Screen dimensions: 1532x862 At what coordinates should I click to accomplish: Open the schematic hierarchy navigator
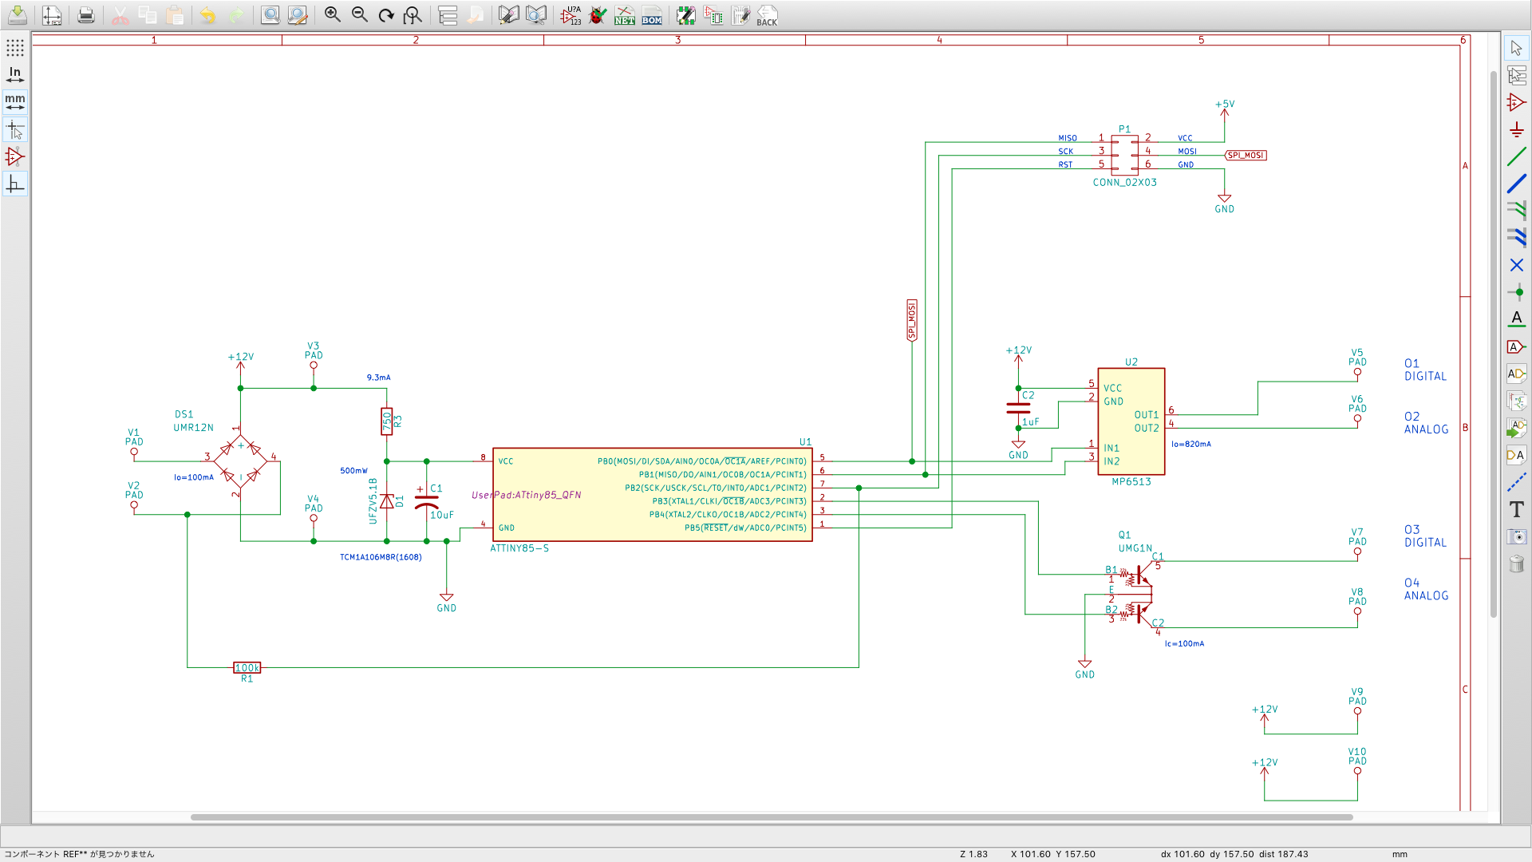point(448,15)
